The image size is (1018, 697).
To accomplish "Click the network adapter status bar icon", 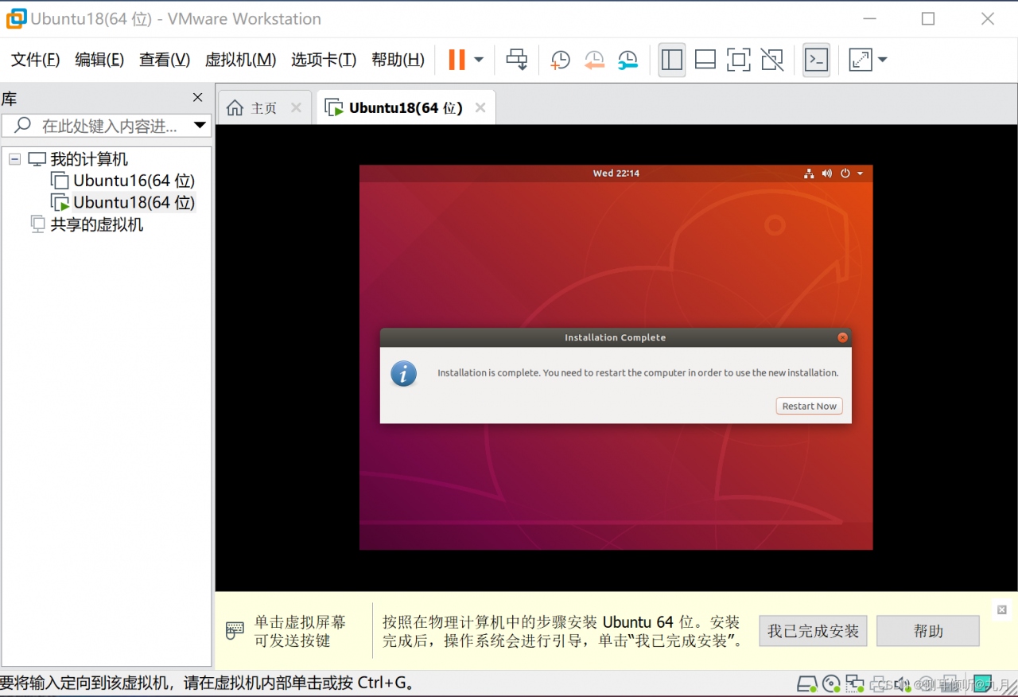I will tap(855, 683).
